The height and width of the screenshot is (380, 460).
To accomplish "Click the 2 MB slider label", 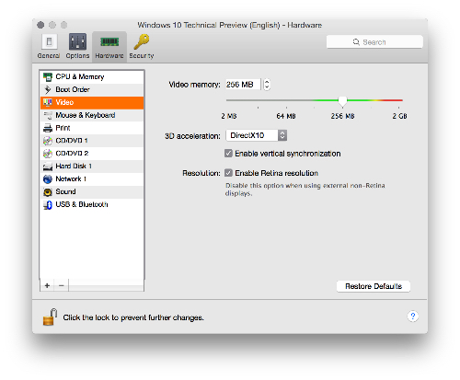I will [229, 116].
